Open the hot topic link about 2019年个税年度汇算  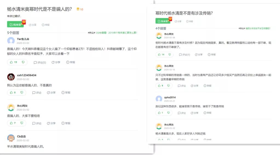pos(116,33)
